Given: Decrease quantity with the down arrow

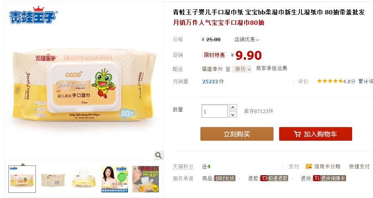Looking at the screenshot, I should 233,115.
